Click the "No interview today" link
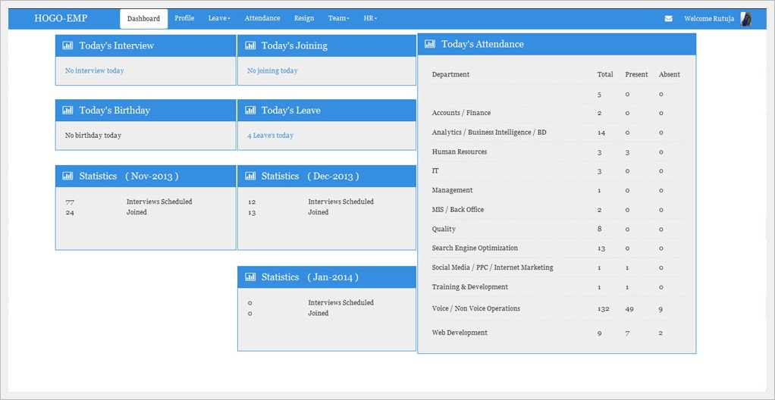775x400 pixels. [94, 70]
